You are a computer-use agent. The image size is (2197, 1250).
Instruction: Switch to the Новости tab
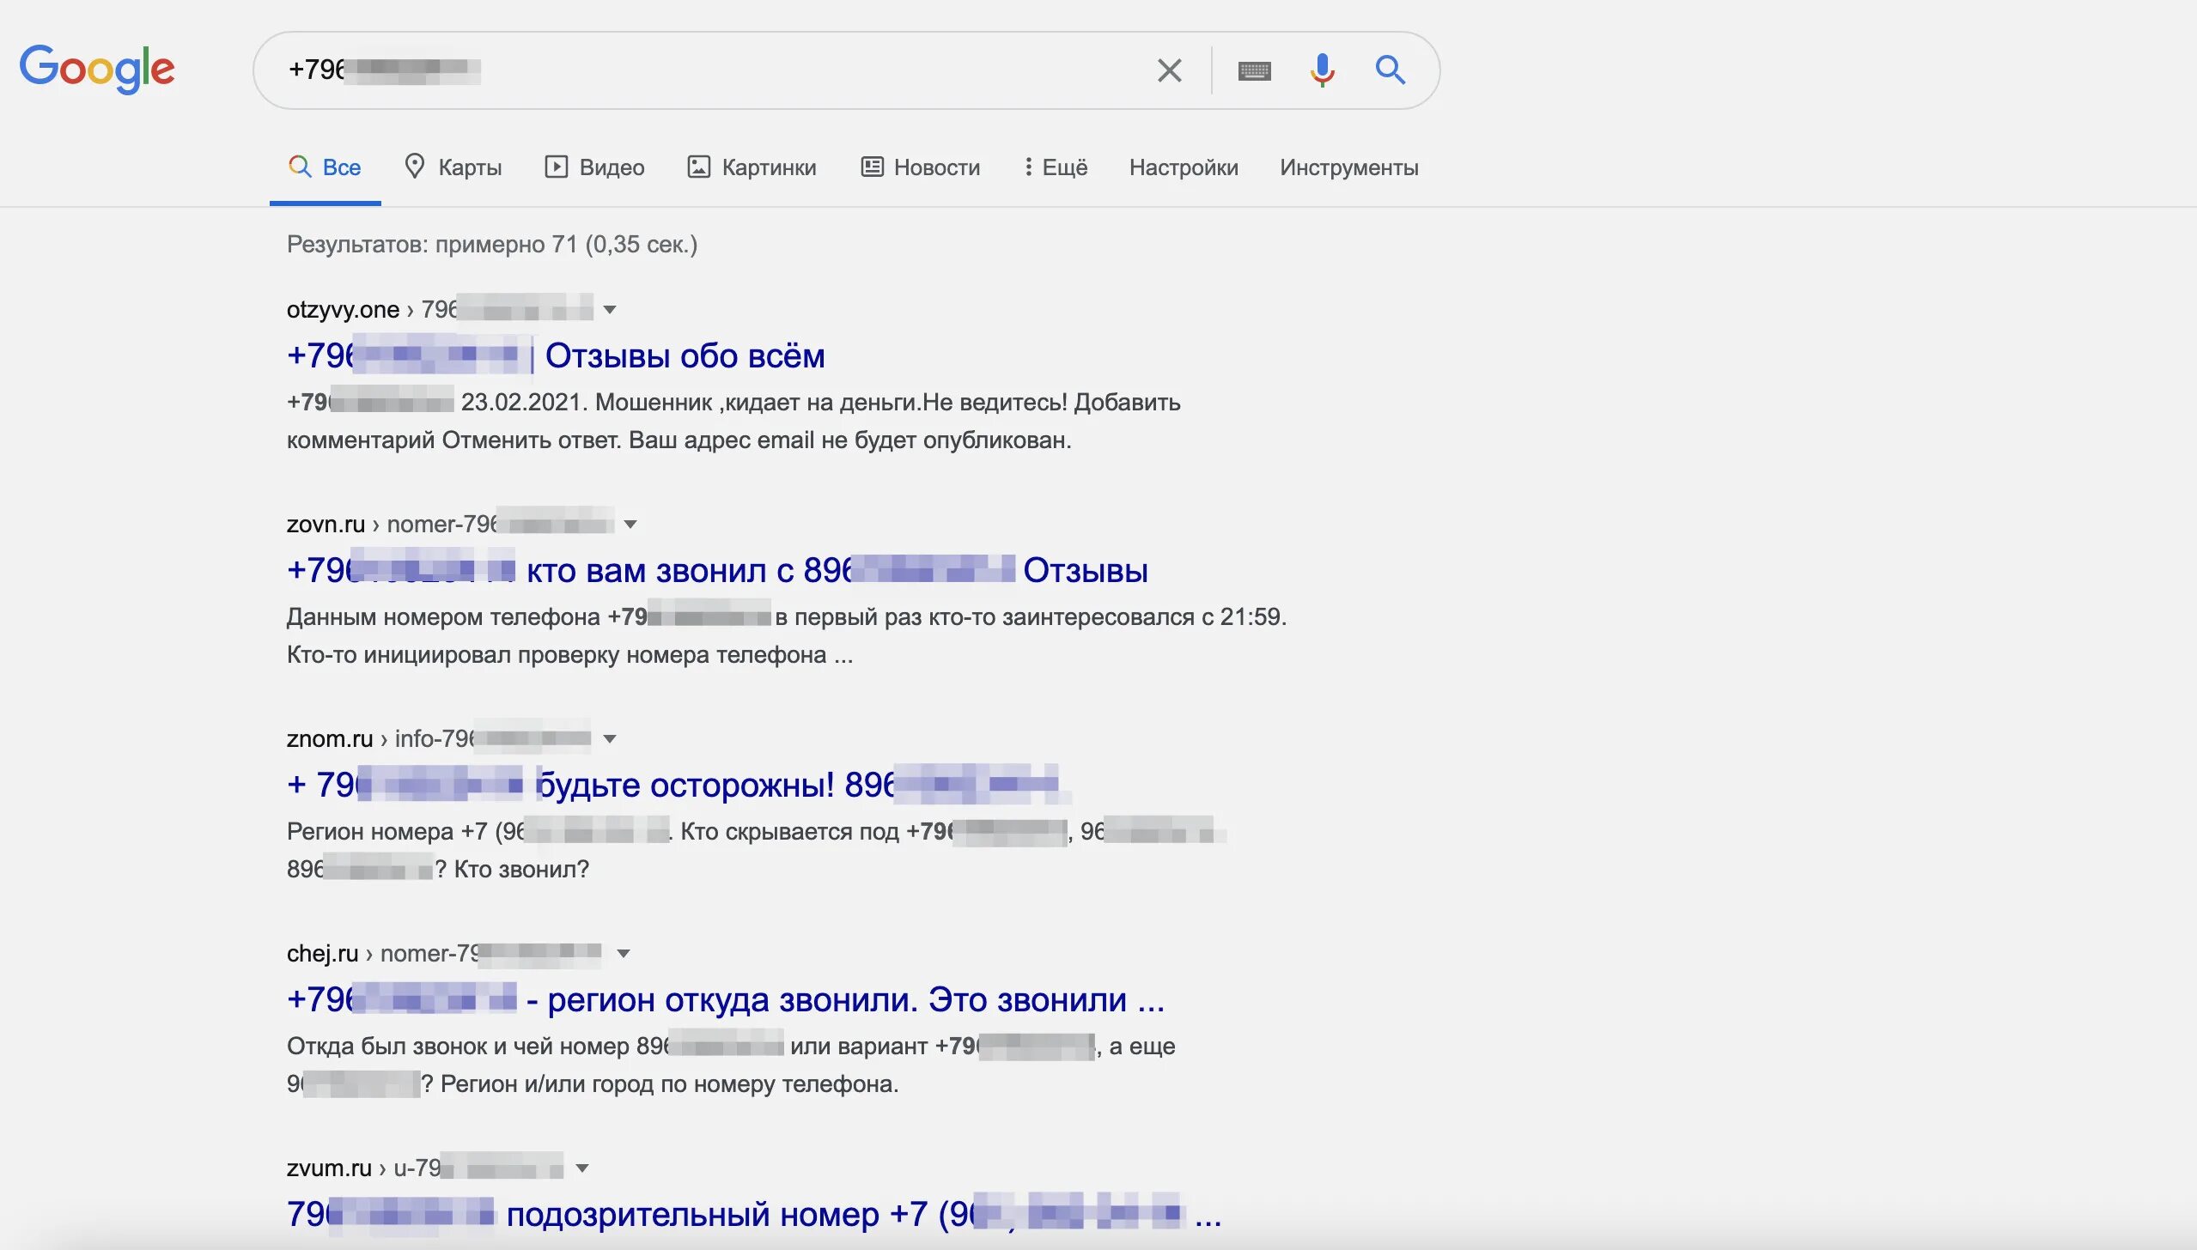click(x=920, y=167)
